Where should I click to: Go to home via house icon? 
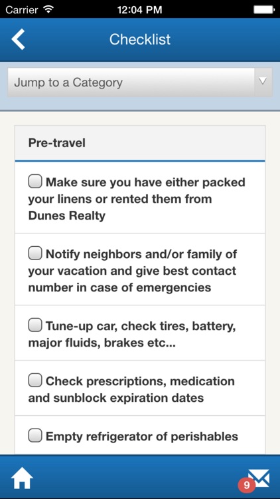pos(22,478)
